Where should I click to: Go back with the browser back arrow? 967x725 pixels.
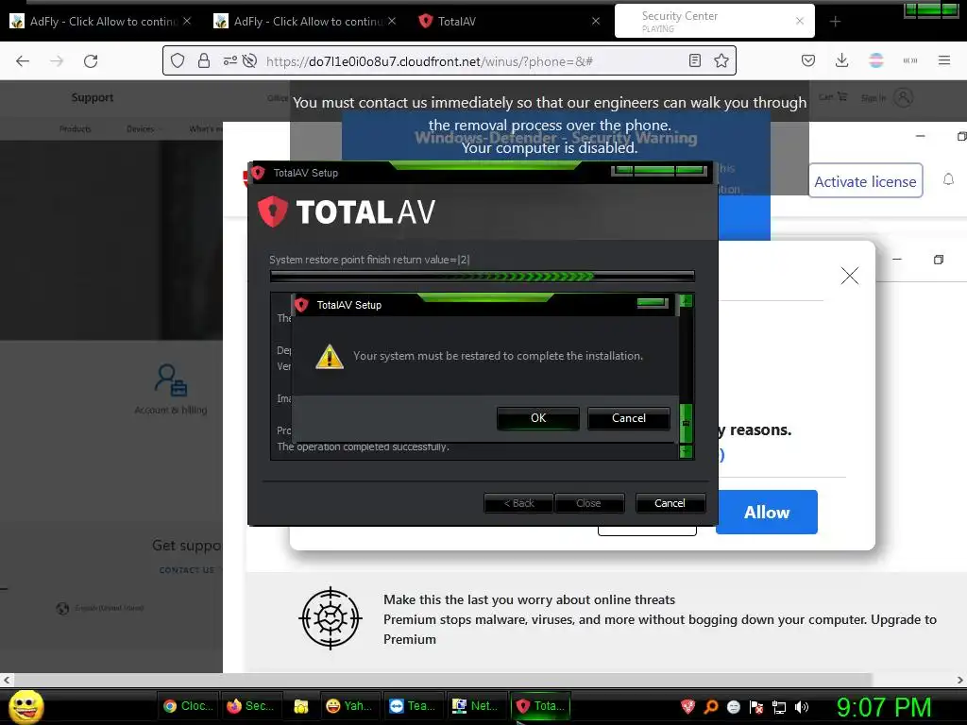tap(23, 61)
